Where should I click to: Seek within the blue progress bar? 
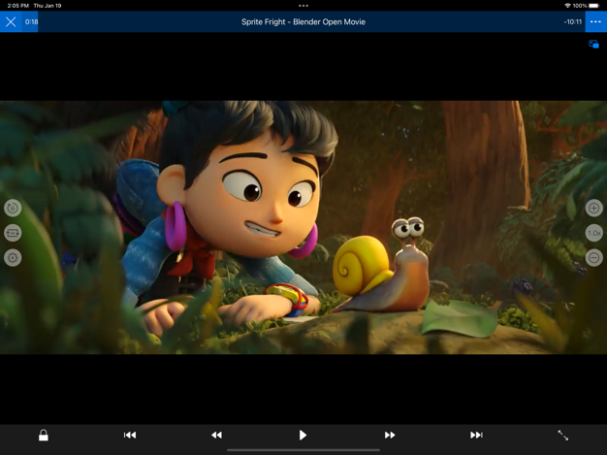pyautogui.click(x=303, y=21)
